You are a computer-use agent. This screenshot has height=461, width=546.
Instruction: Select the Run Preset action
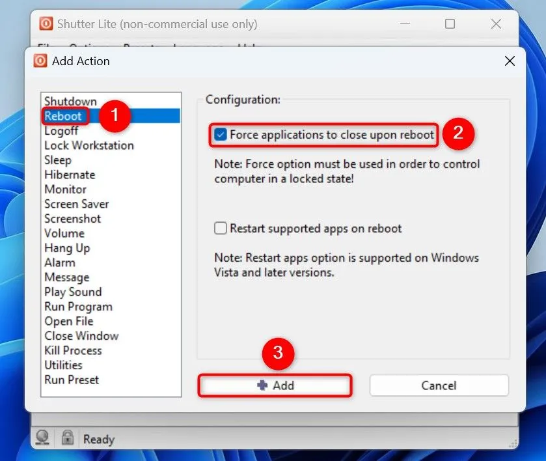click(x=72, y=380)
